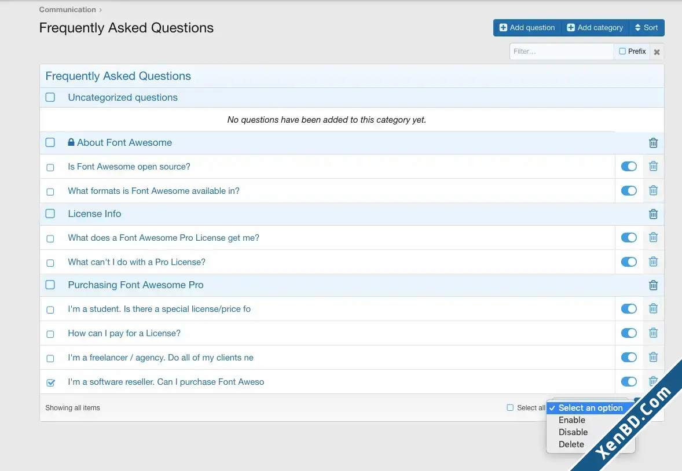682x471 pixels.
Task: Delete 'How can I pay for a License?'
Action: click(653, 333)
